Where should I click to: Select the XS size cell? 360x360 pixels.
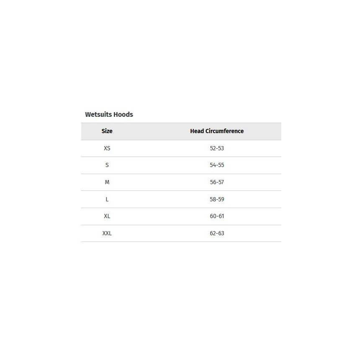pyautogui.click(x=107, y=148)
